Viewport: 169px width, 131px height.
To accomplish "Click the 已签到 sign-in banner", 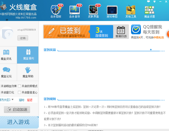I will [67, 32].
